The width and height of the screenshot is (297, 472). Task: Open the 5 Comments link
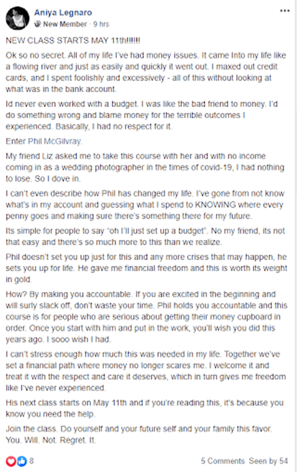(x=223, y=461)
